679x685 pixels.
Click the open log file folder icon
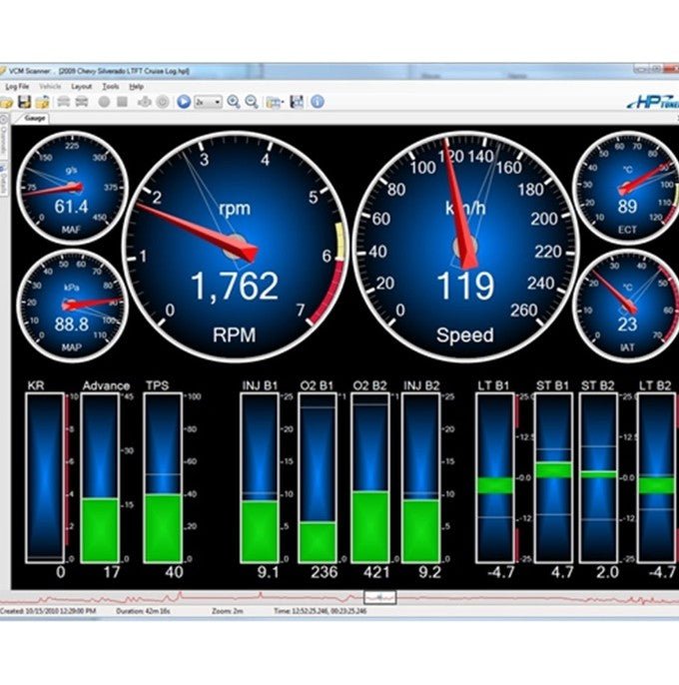6,102
